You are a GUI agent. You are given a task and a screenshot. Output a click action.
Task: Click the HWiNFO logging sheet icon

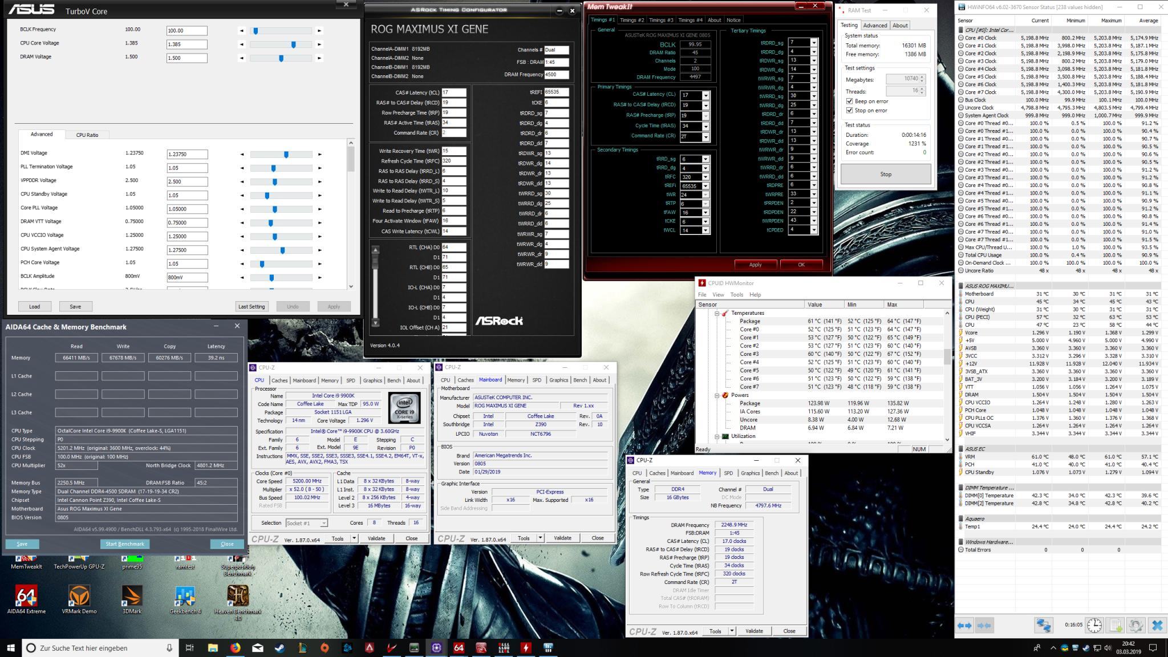point(1116,626)
